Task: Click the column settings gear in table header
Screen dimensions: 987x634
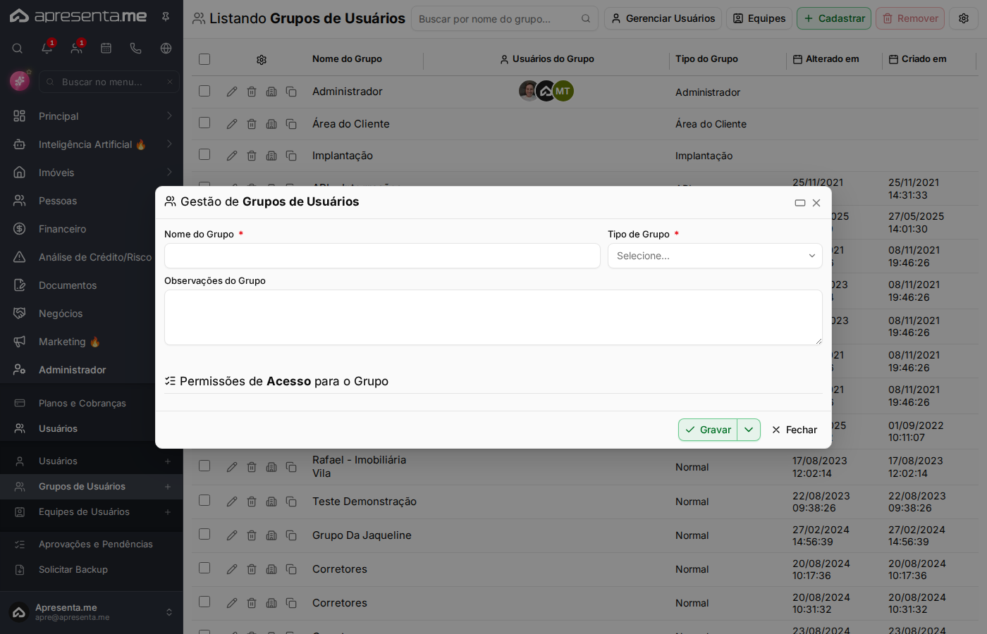Action: tap(262, 60)
